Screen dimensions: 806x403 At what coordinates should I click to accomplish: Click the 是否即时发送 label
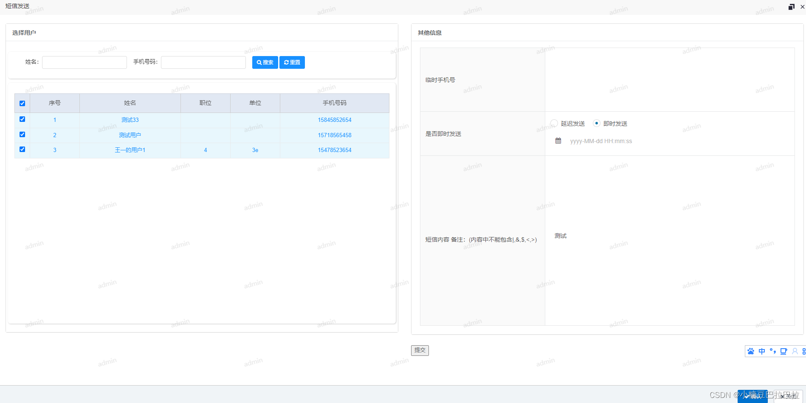tap(443, 134)
